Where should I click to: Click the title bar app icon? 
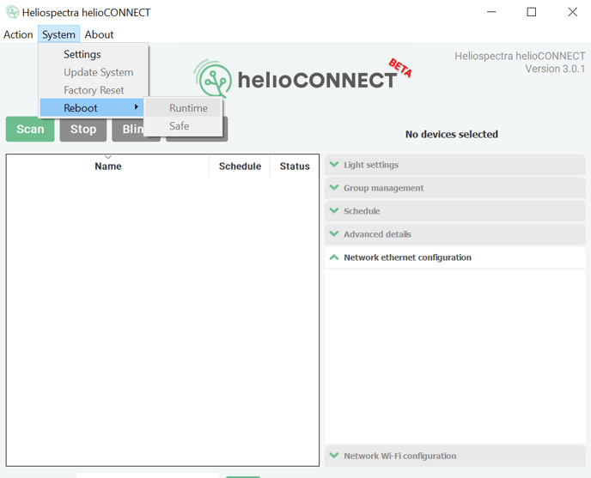click(12, 12)
